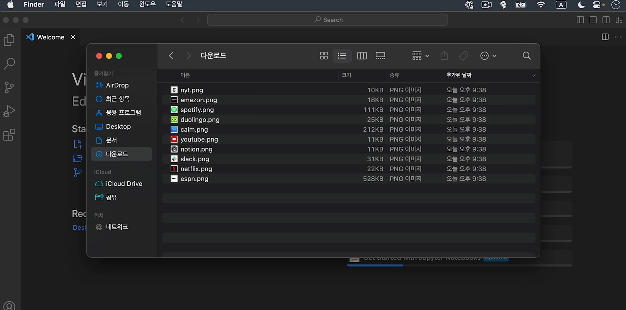Open the 이동 menu
The image size is (626, 310).
tap(123, 4)
